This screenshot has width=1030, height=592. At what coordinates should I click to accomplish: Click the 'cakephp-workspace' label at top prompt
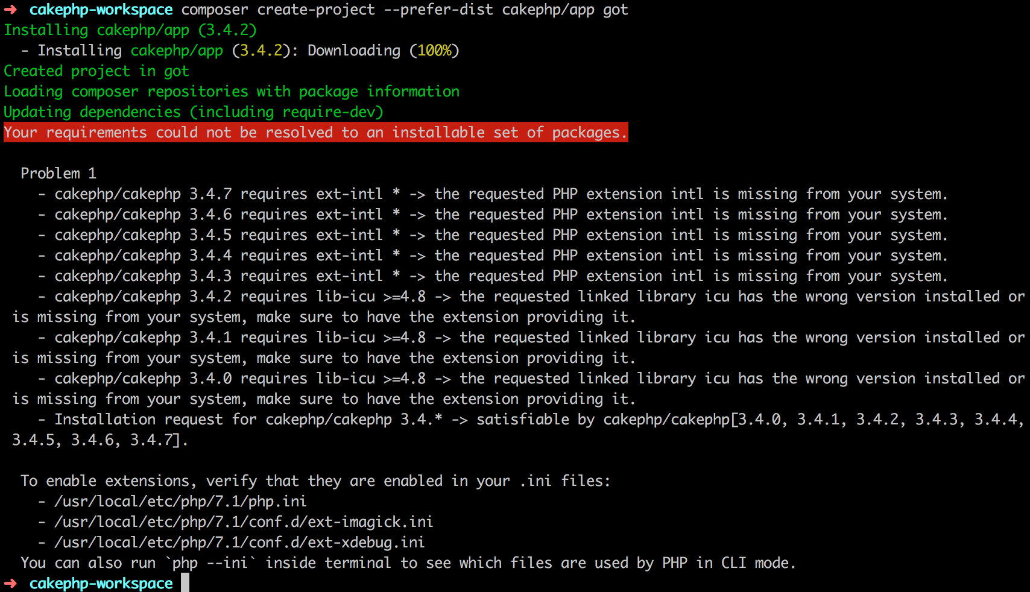point(101,10)
